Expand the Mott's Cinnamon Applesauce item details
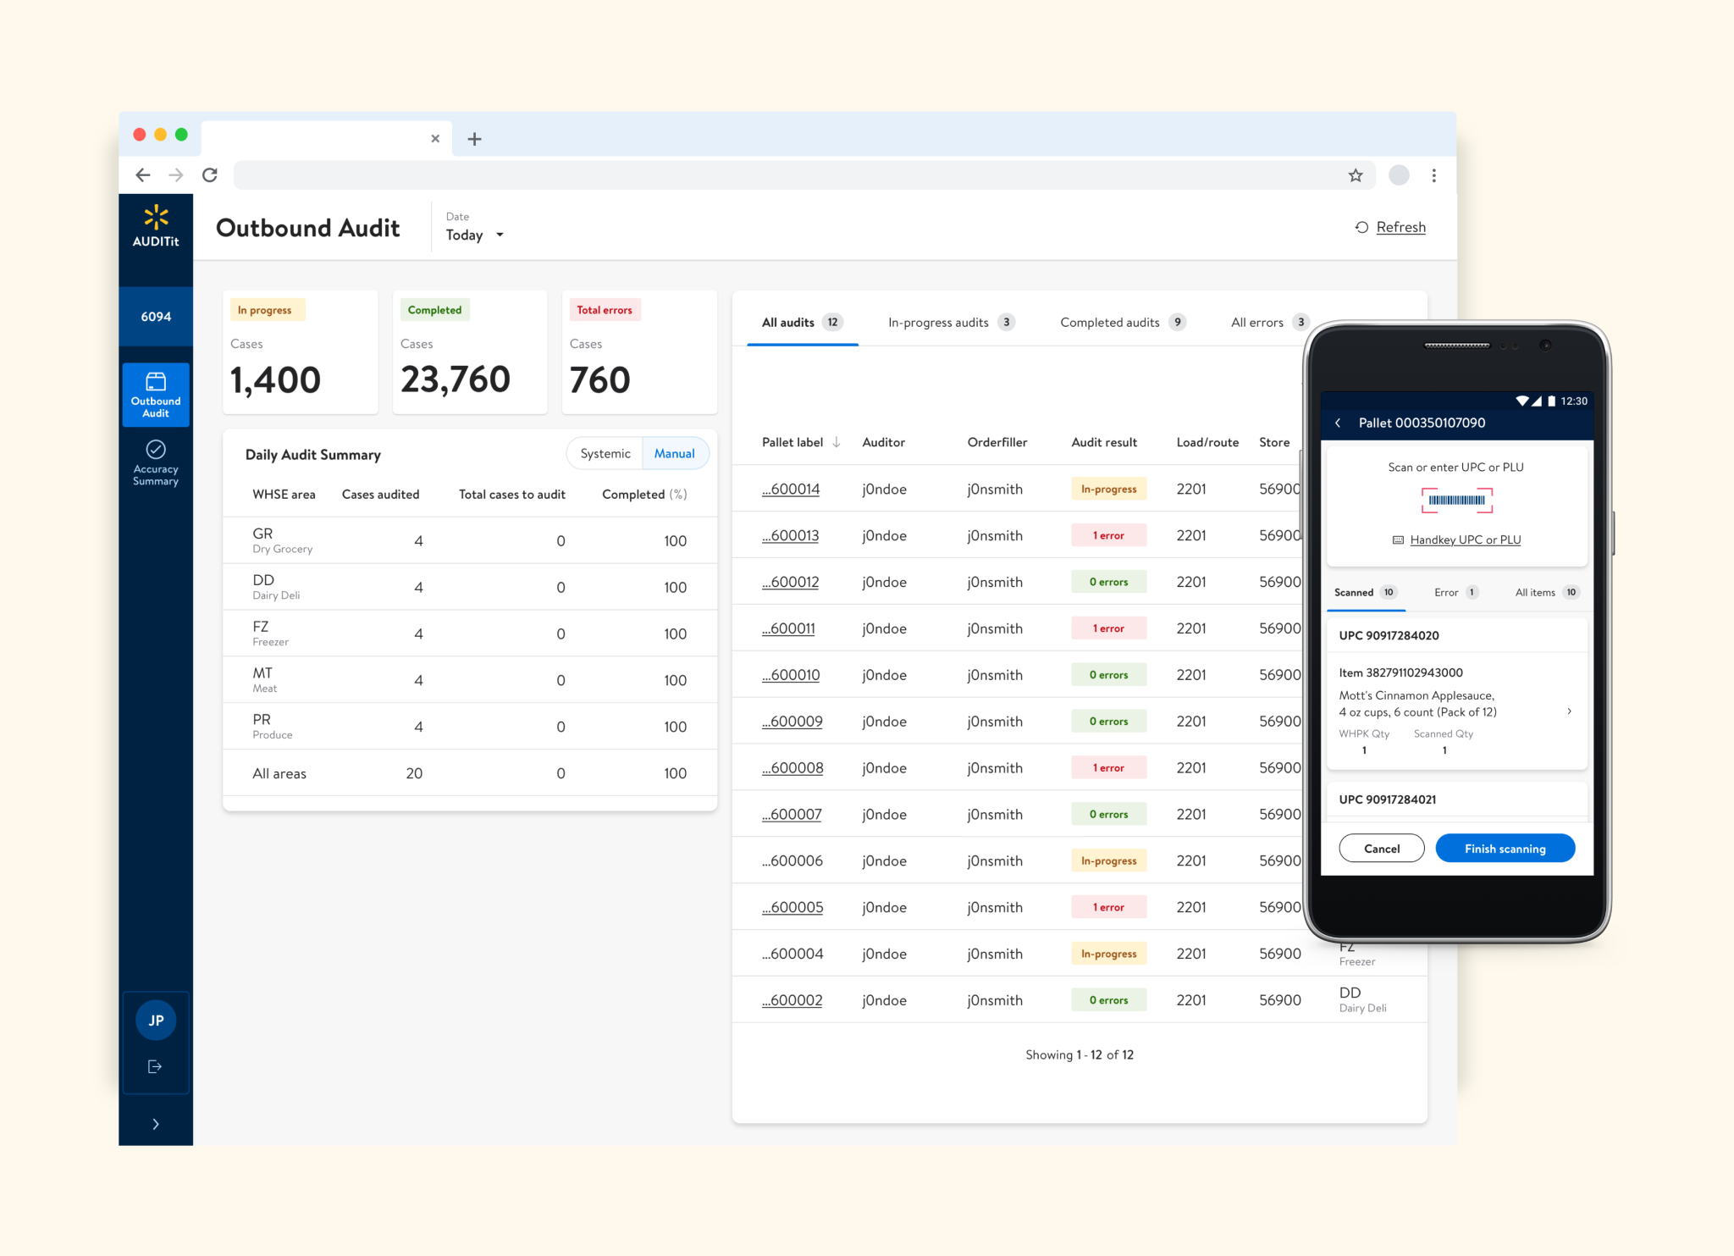 1569,711
